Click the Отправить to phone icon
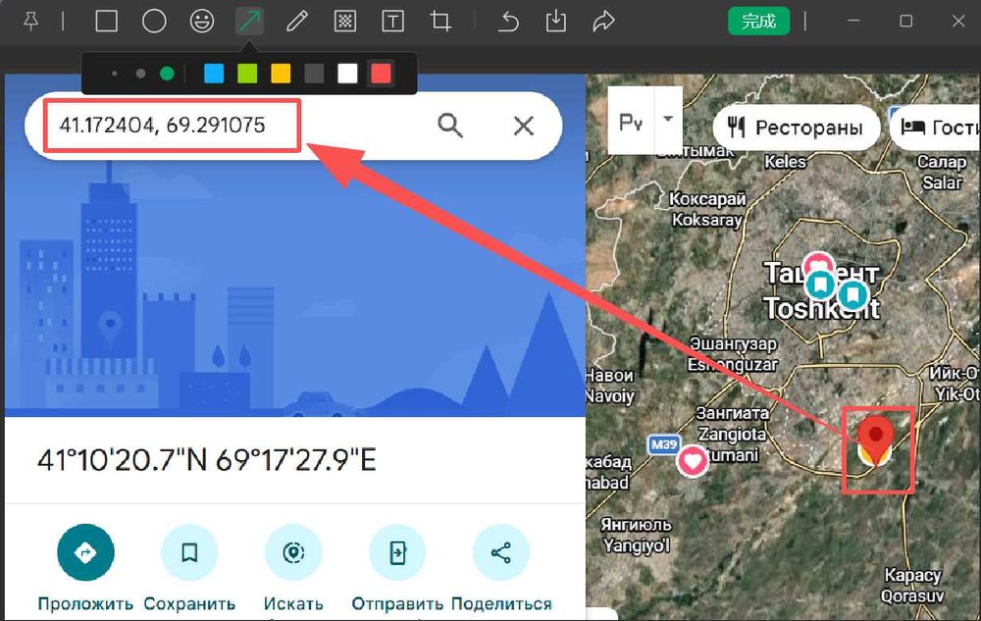Screen dimensions: 981x621 pos(397,552)
